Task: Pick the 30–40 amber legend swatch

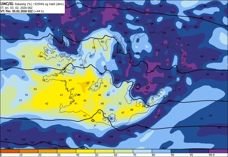Action: pos(67,151)
